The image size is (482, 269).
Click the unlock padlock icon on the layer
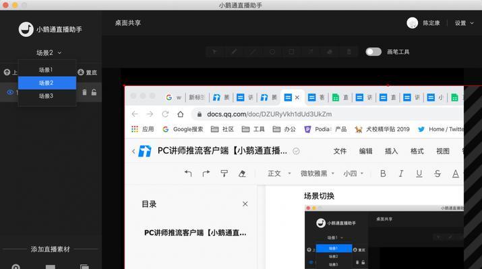click(x=94, y=92)
